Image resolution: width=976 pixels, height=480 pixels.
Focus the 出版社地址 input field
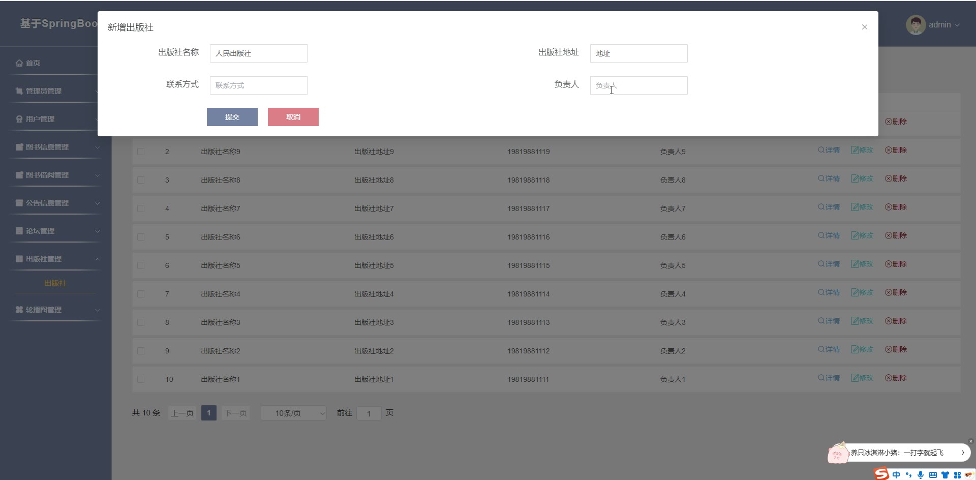click(x=639, y=53)
